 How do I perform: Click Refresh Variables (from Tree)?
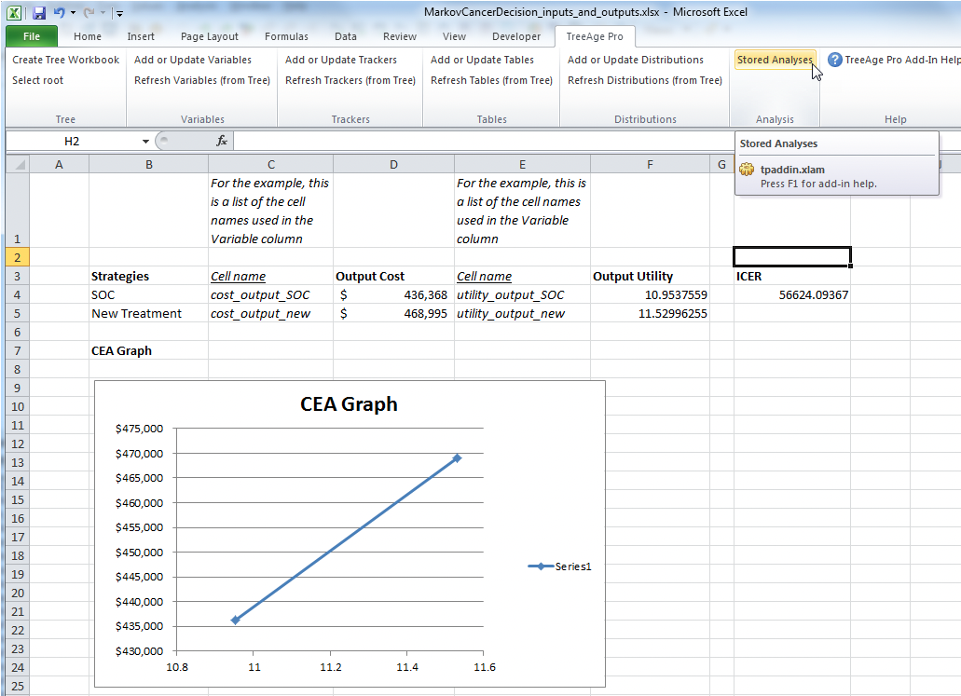[x=201, y=80]
